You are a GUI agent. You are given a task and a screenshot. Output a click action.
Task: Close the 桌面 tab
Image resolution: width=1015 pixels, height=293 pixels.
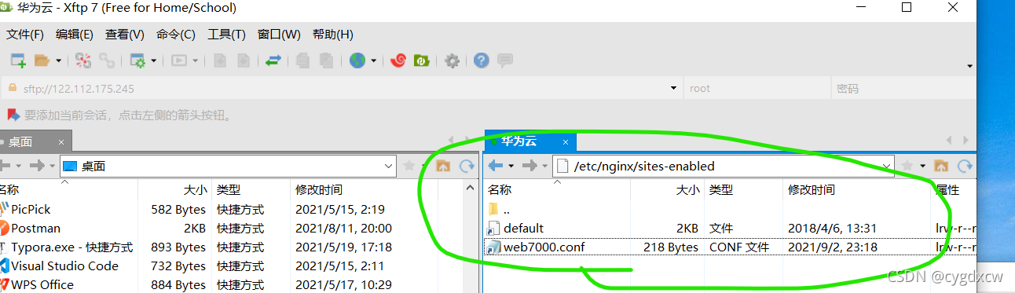pos(61,142)
